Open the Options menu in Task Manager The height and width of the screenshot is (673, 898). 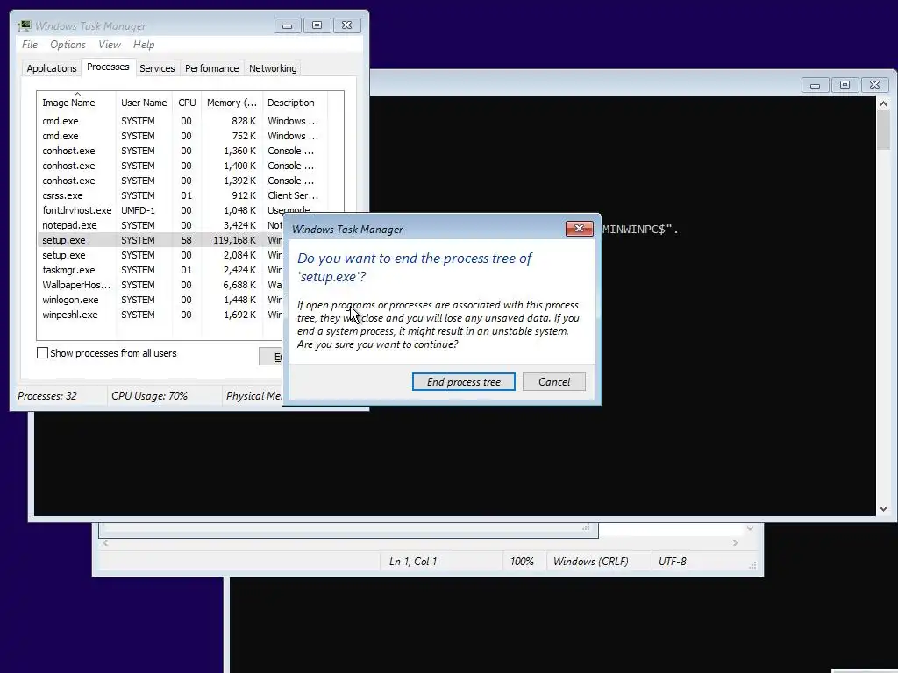point(68,45)
